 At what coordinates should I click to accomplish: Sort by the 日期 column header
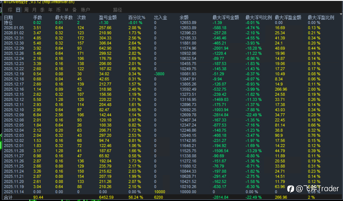pyautogui.click(x=8, y=18)
